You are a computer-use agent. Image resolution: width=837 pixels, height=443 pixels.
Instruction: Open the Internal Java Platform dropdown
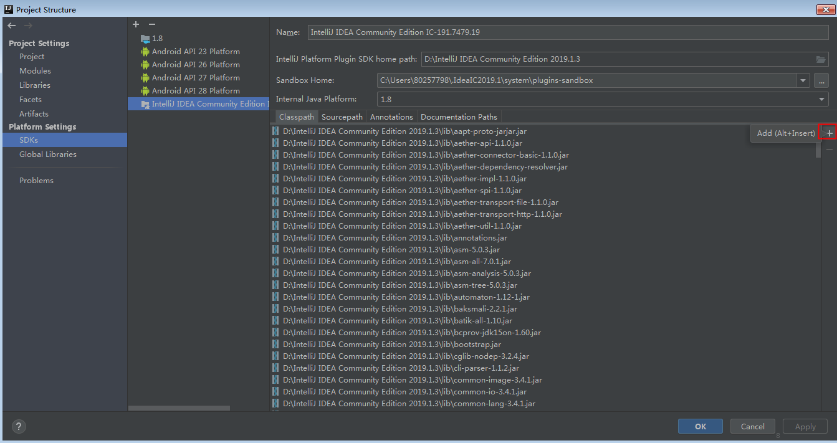tap(821, 99)
